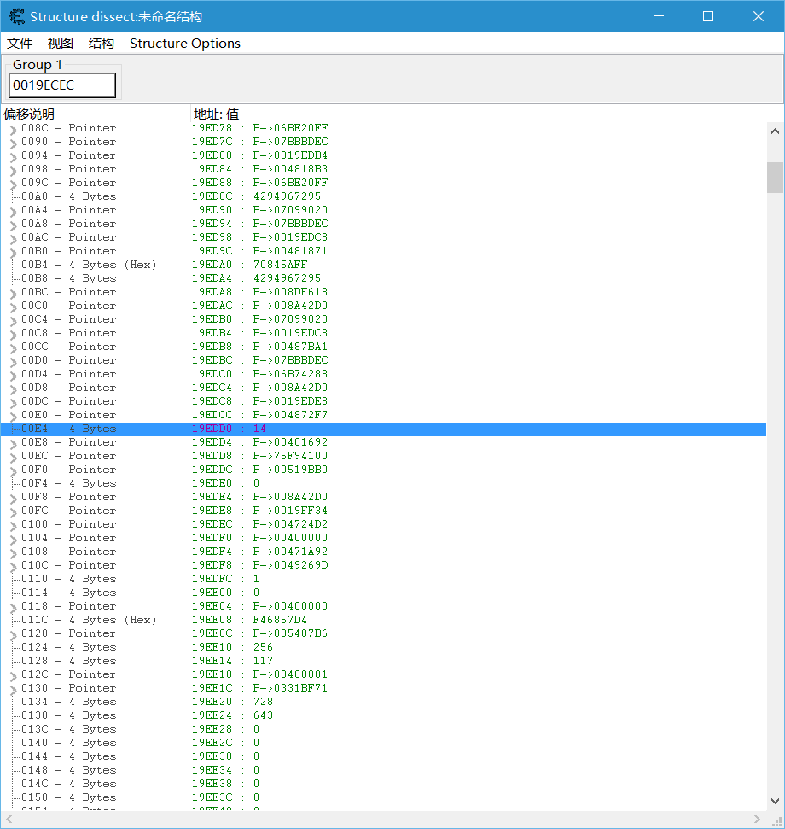Expand the 00B0 Pointer entry
The height and width of the screenshot is (829, 785).
(x=13, y=253)
